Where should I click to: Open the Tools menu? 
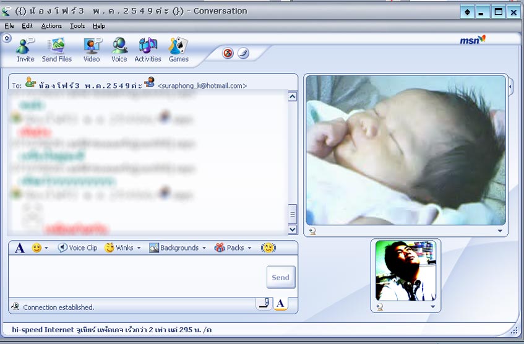pos(77,26)
